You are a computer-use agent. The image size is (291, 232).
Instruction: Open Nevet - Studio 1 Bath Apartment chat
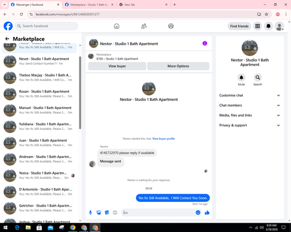coord(40,61)
